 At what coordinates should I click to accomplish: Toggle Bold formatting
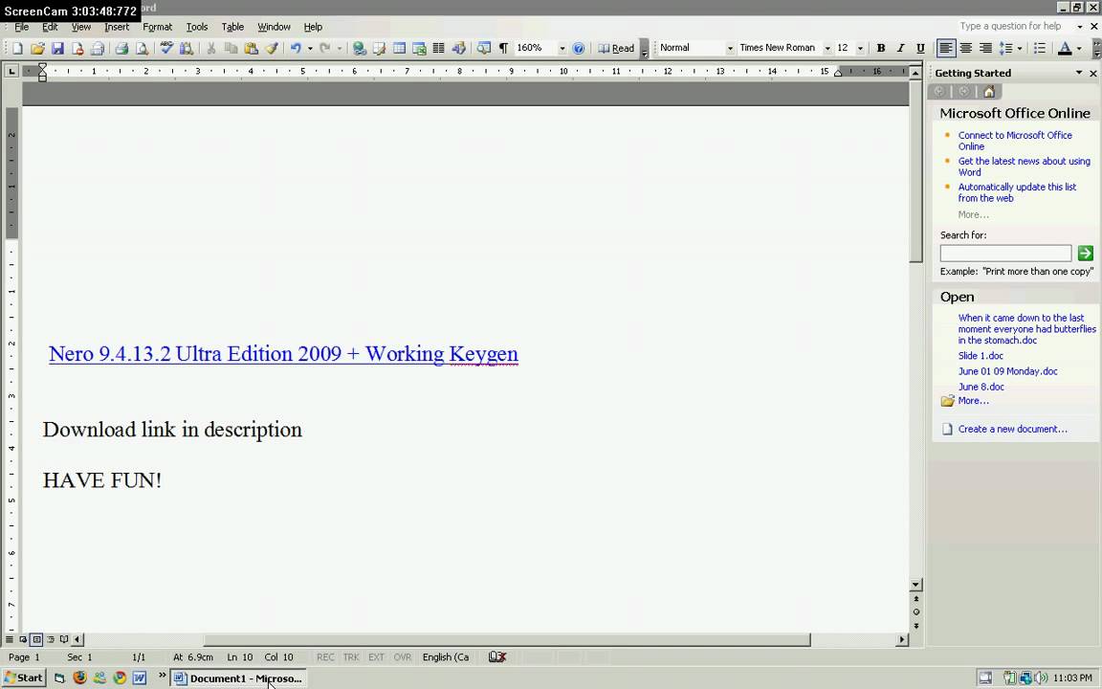[881, 49]
